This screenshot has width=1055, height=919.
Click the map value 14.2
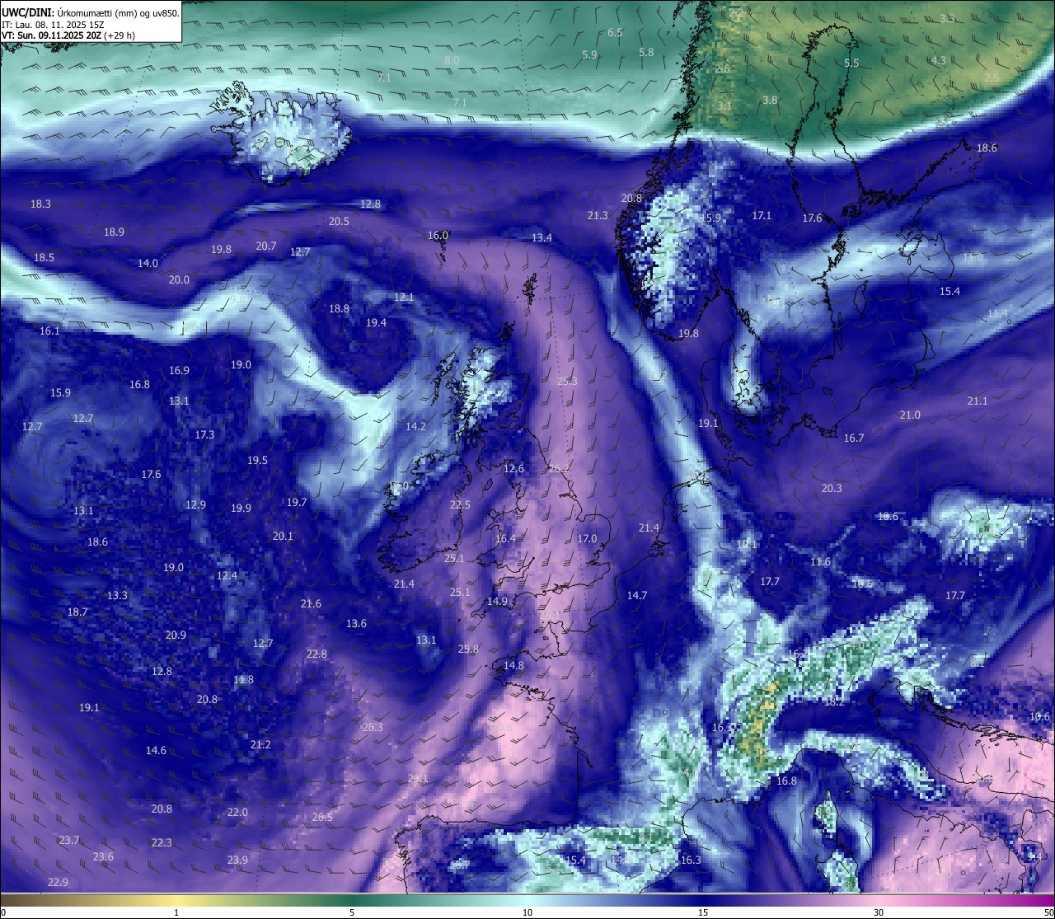tap(415, 427)
